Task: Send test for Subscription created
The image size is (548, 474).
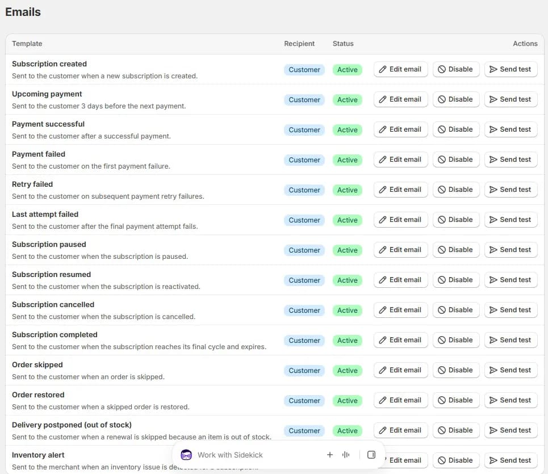Action: (x=511, y=69)
